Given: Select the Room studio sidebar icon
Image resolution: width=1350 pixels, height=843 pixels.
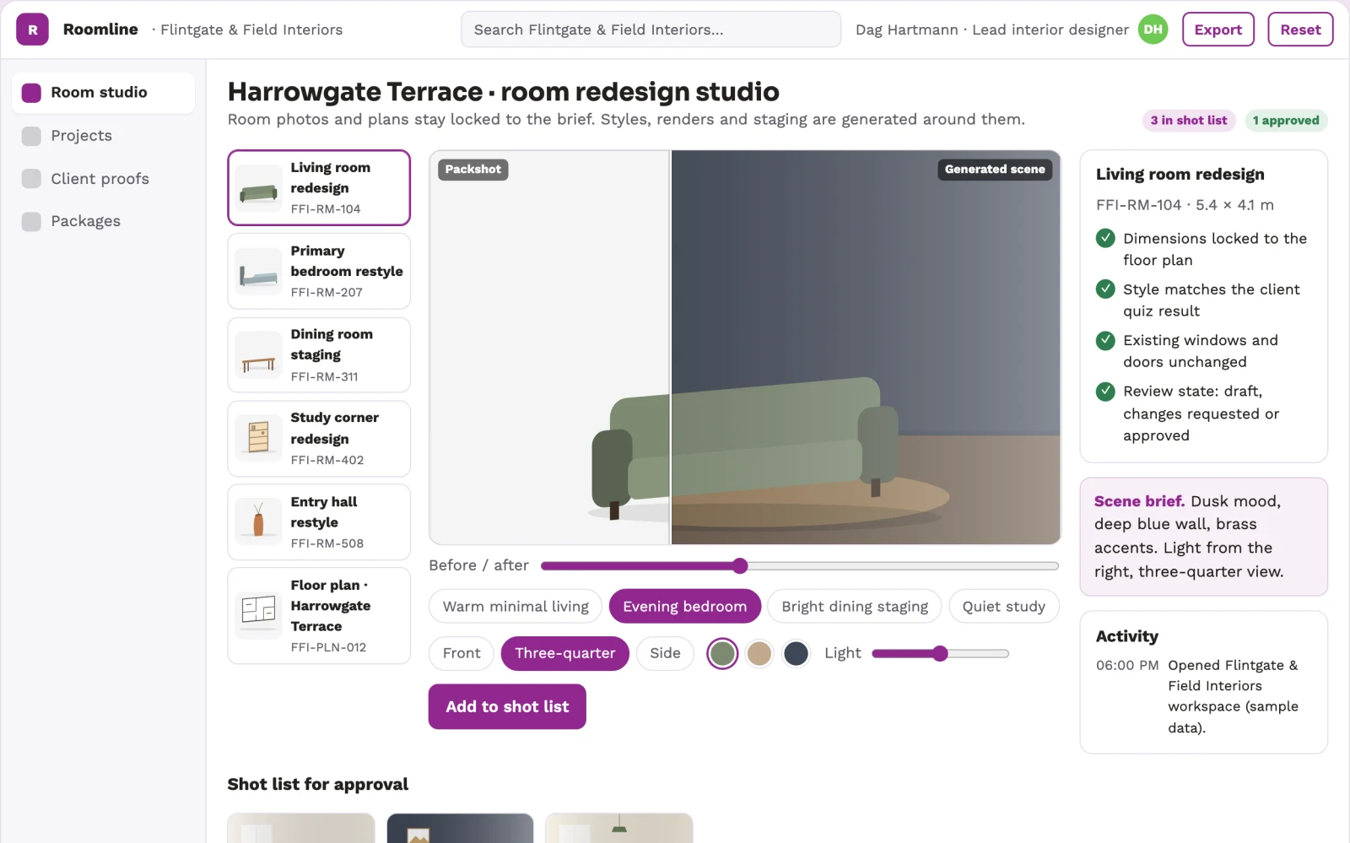Looking at the screenshot, I should 31,93.
